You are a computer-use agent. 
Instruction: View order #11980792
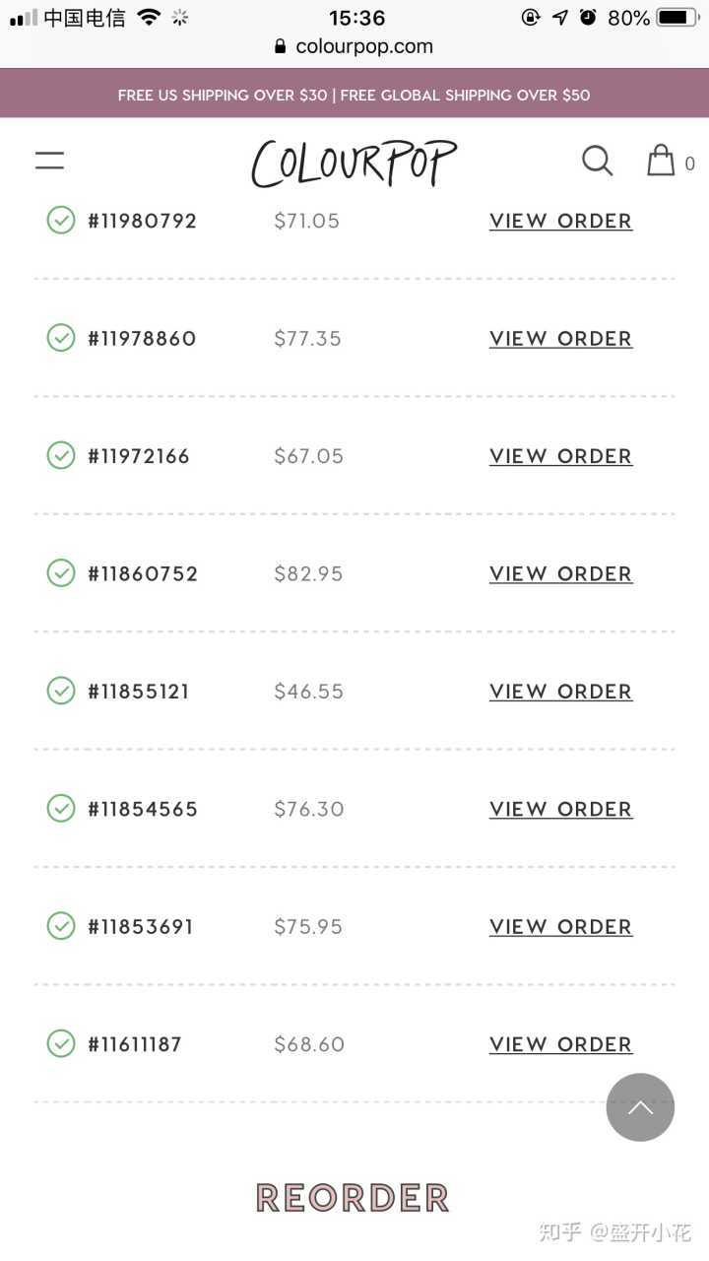560,221
